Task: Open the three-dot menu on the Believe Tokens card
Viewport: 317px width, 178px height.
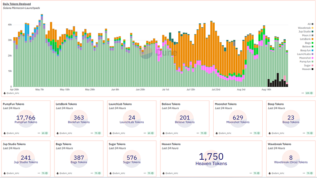Action: pyautogui.click(x=197, y=133)
